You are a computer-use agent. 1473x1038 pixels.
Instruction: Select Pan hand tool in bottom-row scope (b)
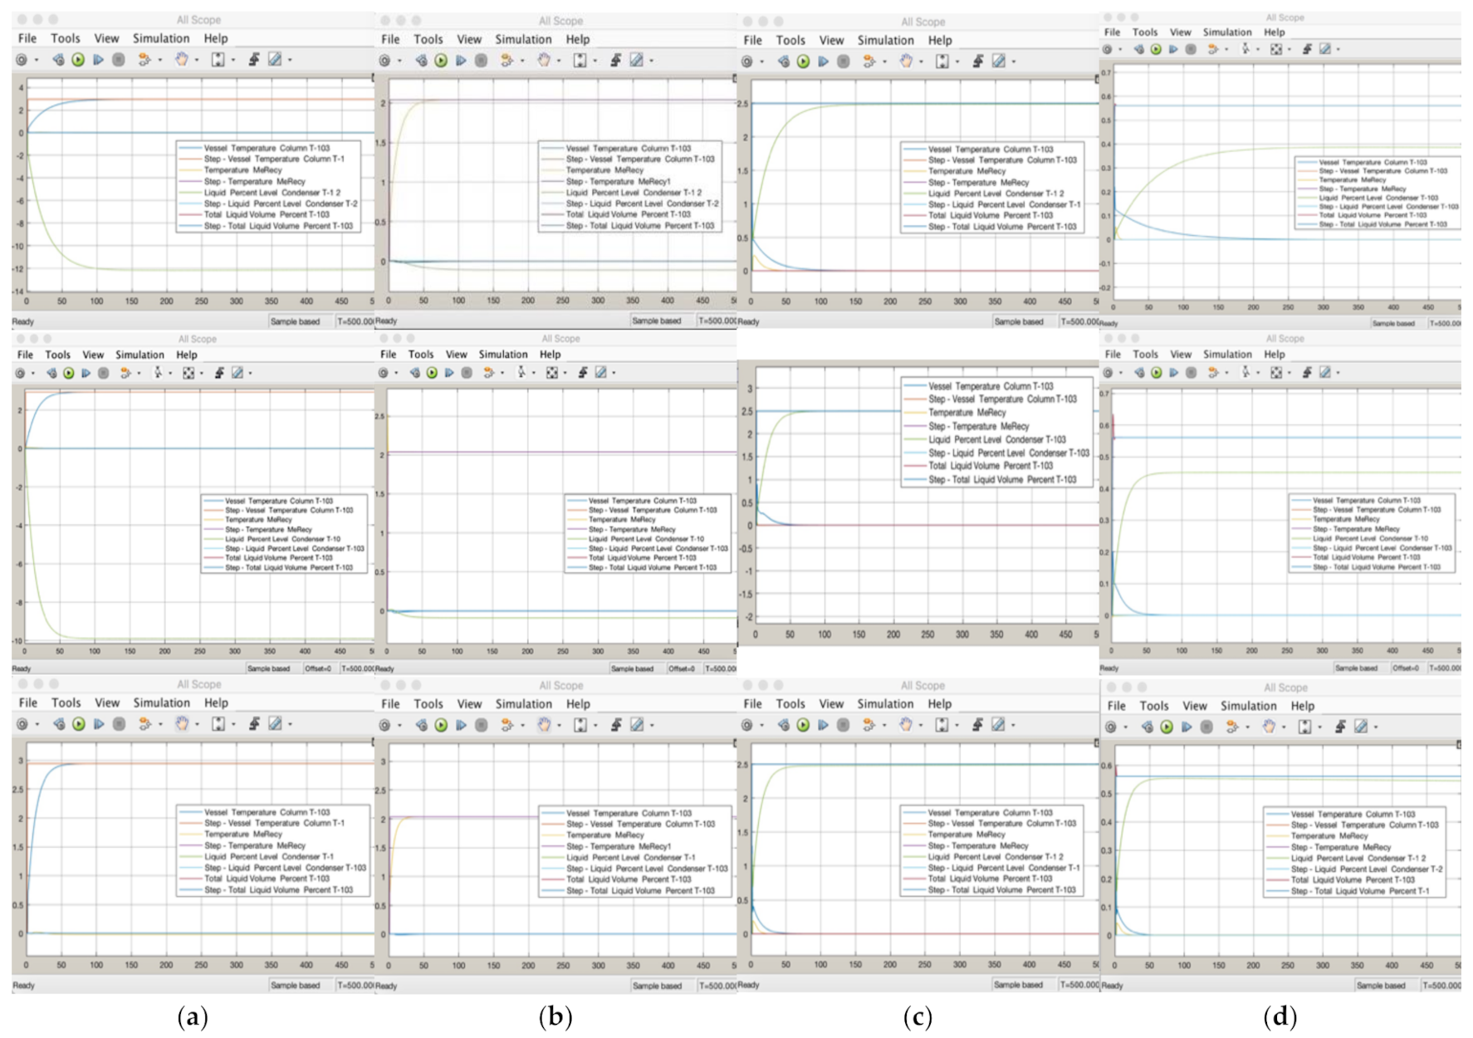pyautogui.click(x=543, y=725)
